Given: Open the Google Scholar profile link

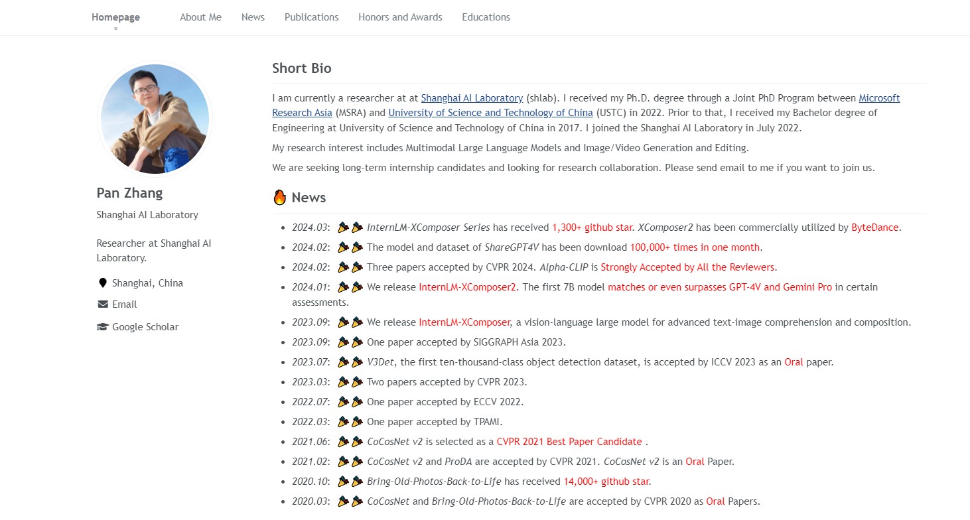Looking at the screenshot, I should 145,327.
